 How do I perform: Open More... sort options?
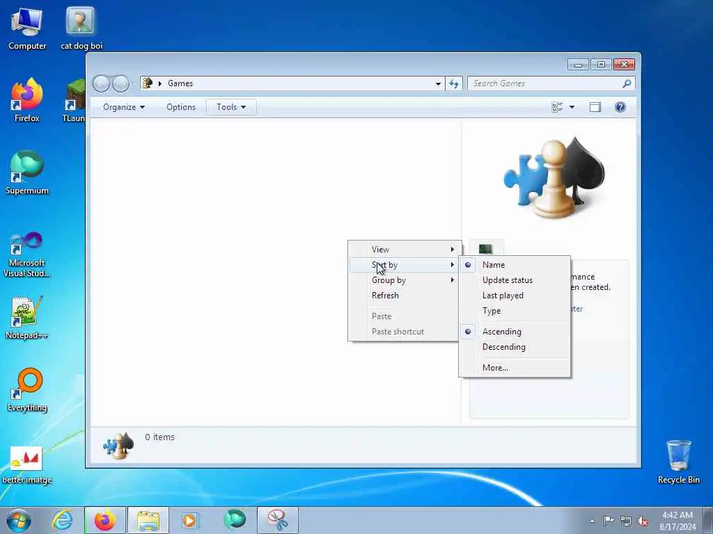[x=515, y=368]
